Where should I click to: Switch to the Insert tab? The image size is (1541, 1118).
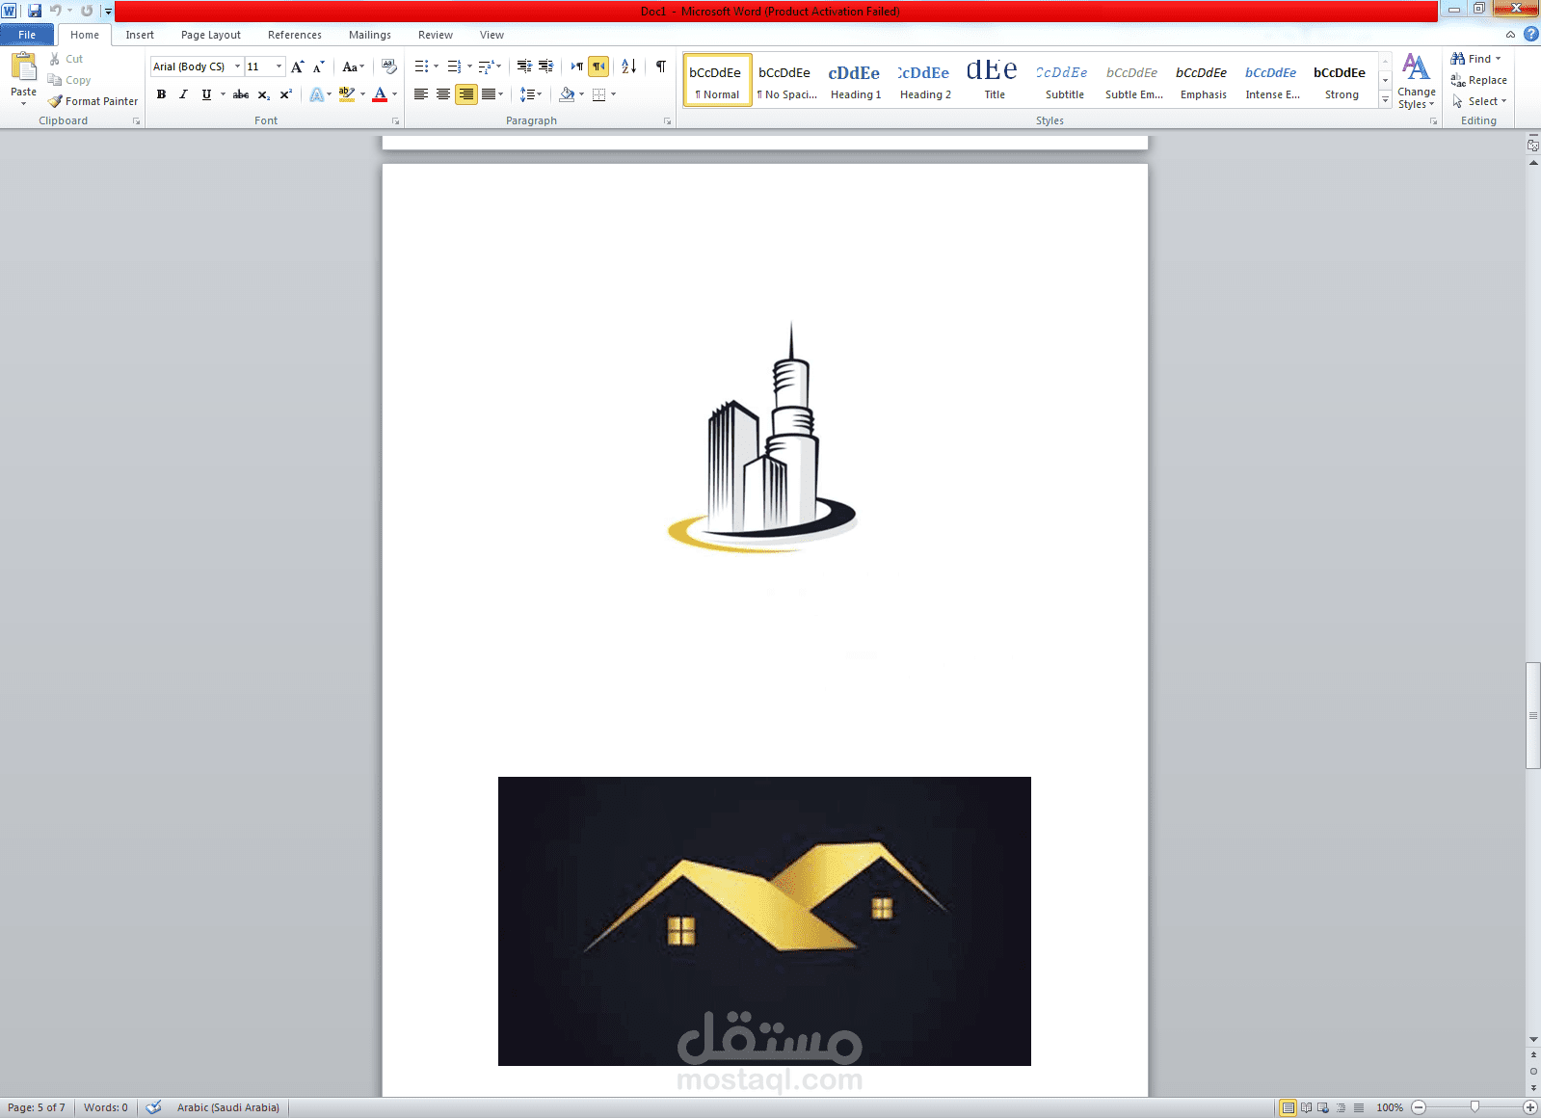tap(140, 35)
